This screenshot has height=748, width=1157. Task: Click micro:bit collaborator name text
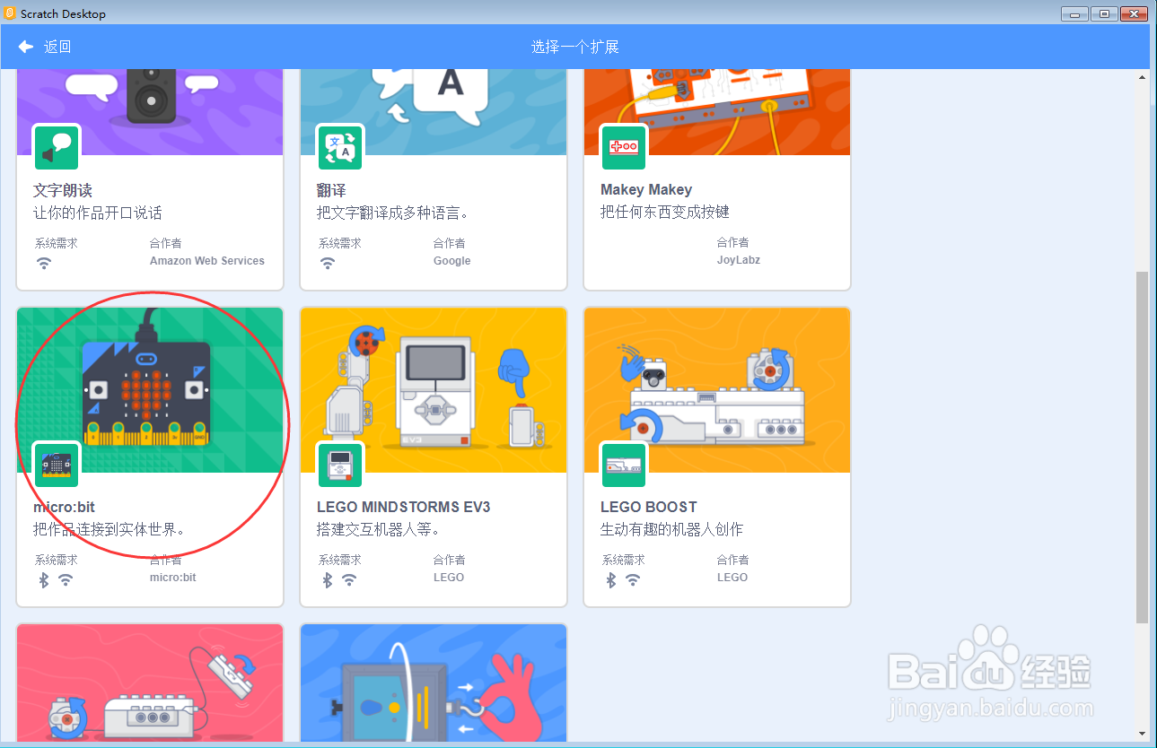(173, 578)
